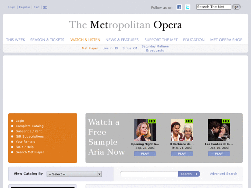Open the MET OPERA SHOP menu
251x188 pixels.
tap(226, 40)
